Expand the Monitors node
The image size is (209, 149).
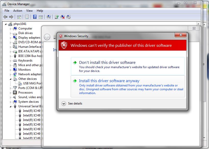click(10, 70)
